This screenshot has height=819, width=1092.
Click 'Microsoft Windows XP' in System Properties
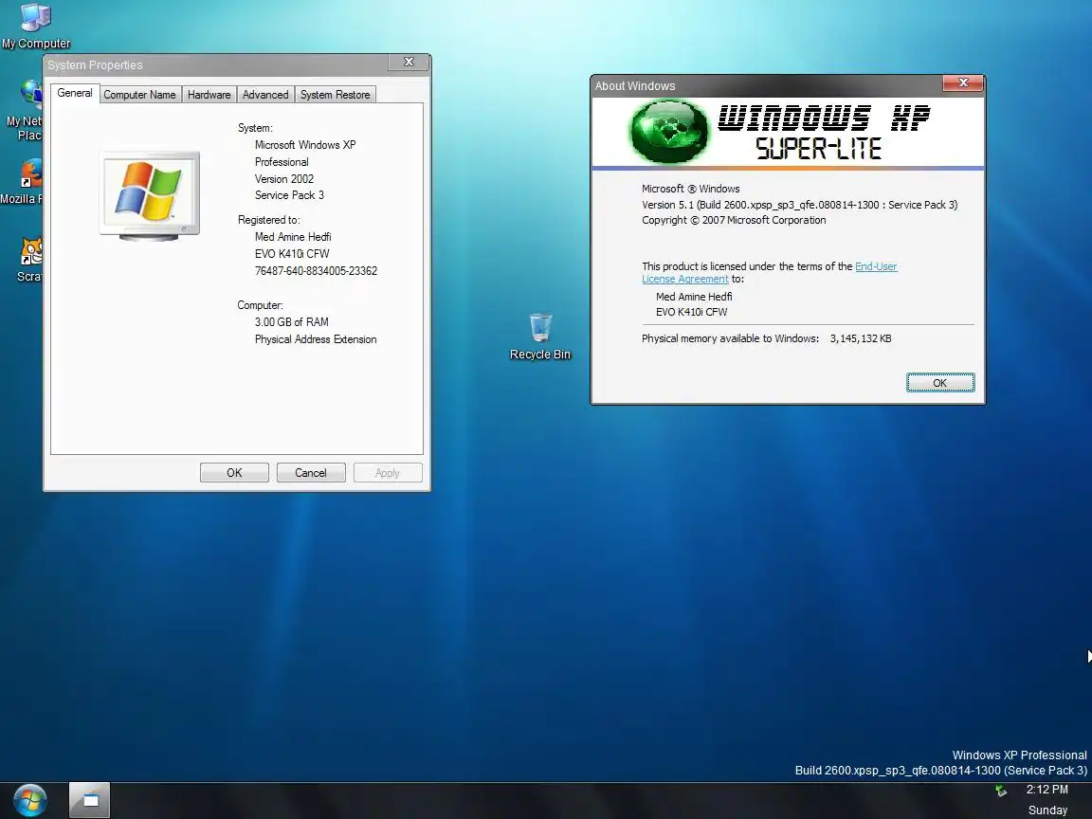point(305,145)
